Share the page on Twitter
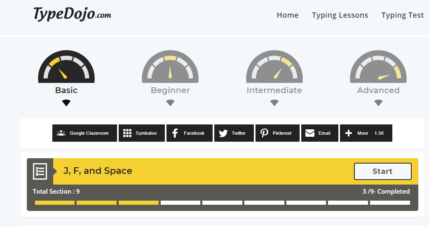 pos(234,133)
